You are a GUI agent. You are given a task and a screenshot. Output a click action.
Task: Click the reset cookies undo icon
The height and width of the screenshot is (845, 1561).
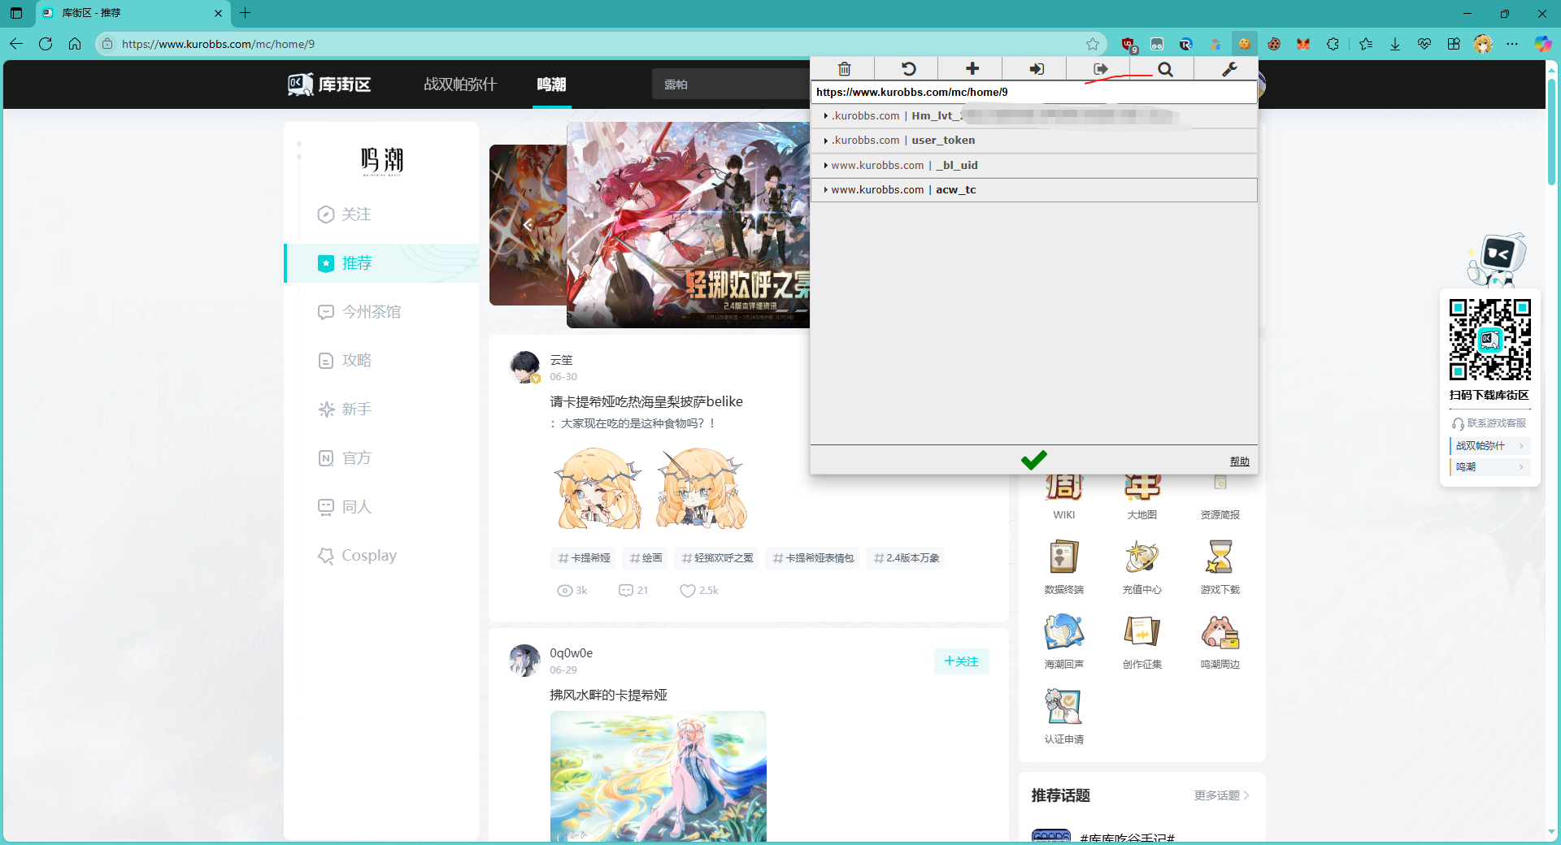click(x=908, y=69)
